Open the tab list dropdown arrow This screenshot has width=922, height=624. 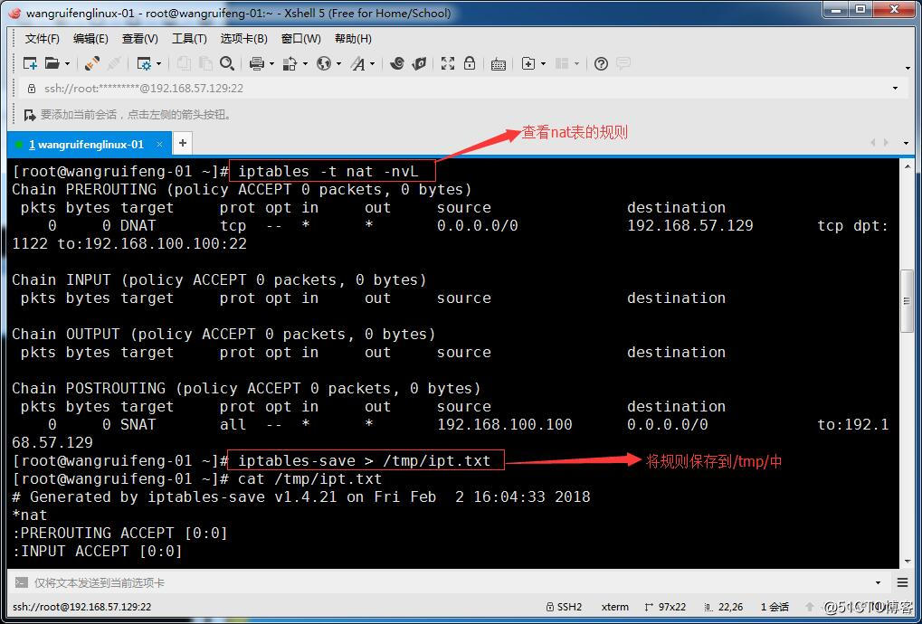pyautogui.click(x=906, y=144)
